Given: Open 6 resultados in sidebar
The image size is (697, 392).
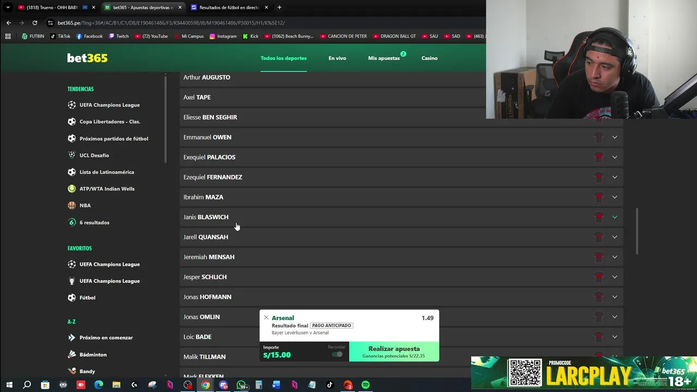Looking at the screenshot, I should tap(94, 222).
